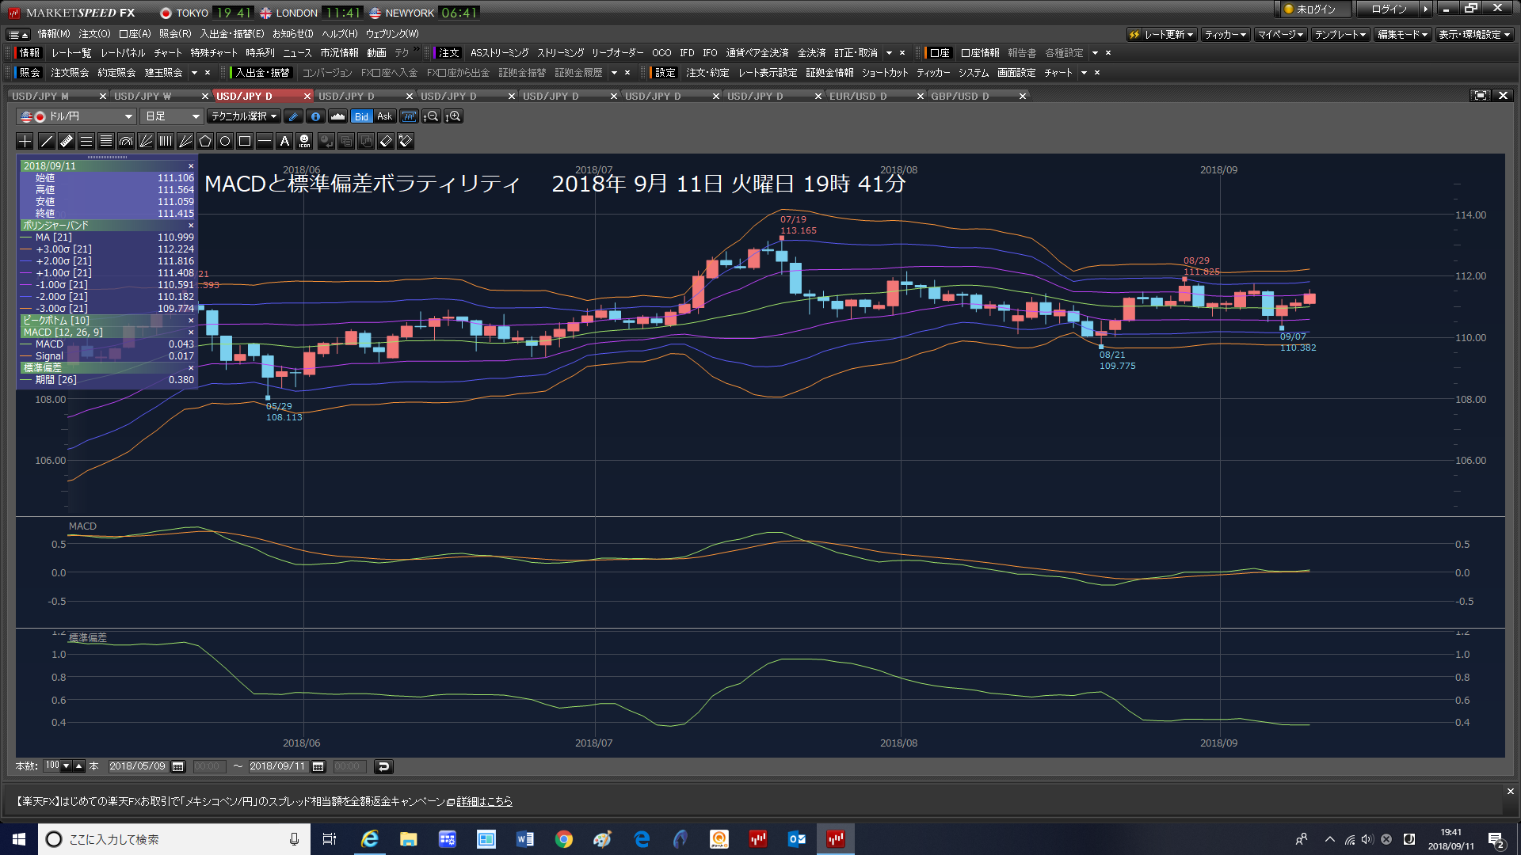Zoom out the chart vertically

[x=431, y=116]
